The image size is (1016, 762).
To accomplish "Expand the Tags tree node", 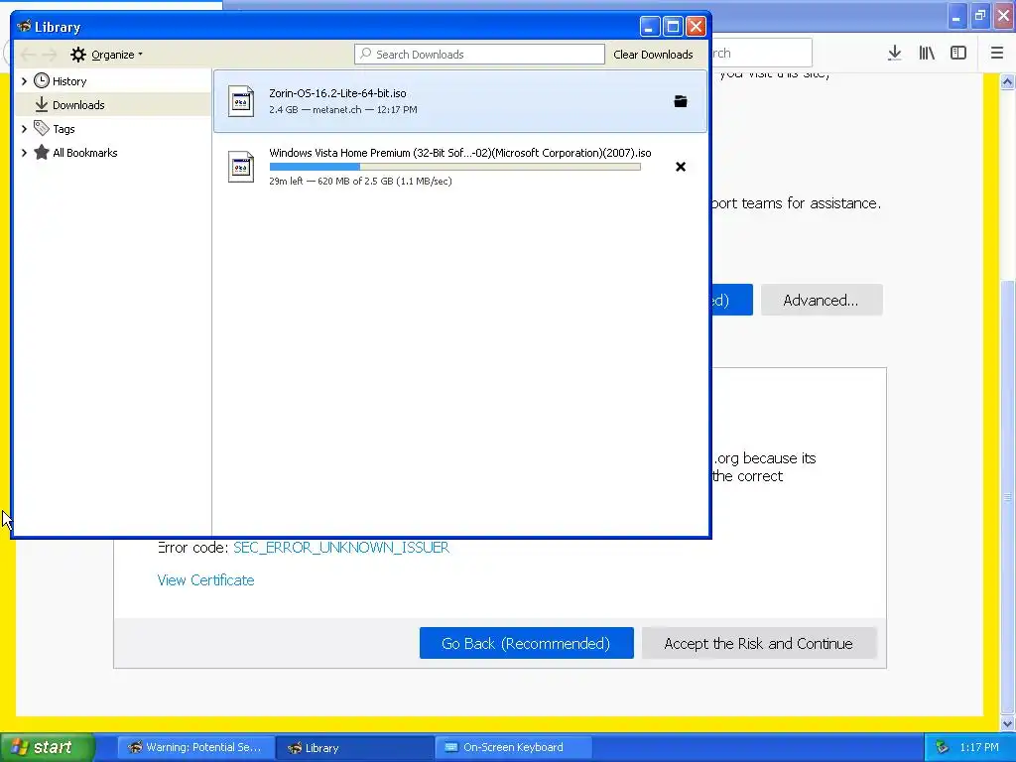I will [x=24, y=128].
